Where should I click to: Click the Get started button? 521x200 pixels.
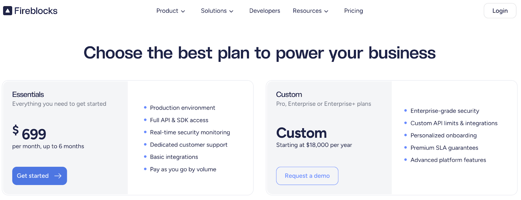39,176
